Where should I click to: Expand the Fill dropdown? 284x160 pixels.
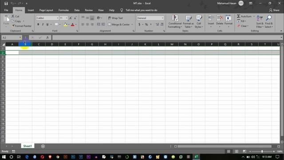point(245,21)
